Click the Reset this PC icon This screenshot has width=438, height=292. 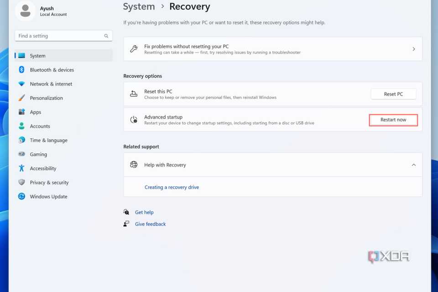(x=134, y=94)
